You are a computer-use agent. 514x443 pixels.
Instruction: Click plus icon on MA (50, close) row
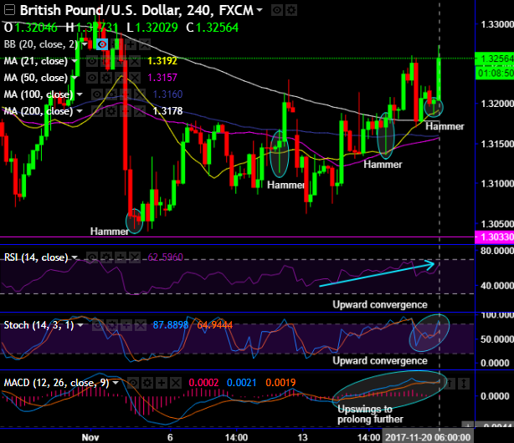click(121, 78)
